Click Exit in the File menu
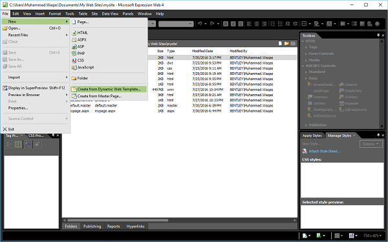Screen dimensions: 388x242 [x=35, y=129]
